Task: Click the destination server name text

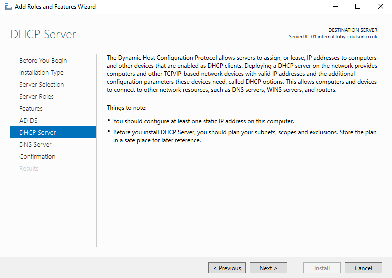Action: [333, 37]
